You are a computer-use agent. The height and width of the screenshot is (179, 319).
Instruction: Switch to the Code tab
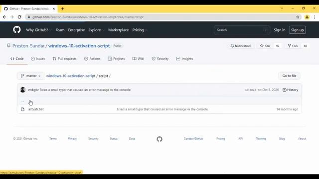click(x=17, y=59)
